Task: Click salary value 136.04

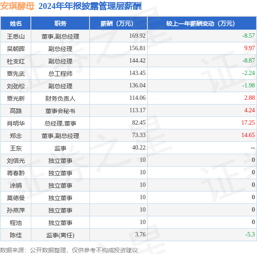Action: [137, 85]
